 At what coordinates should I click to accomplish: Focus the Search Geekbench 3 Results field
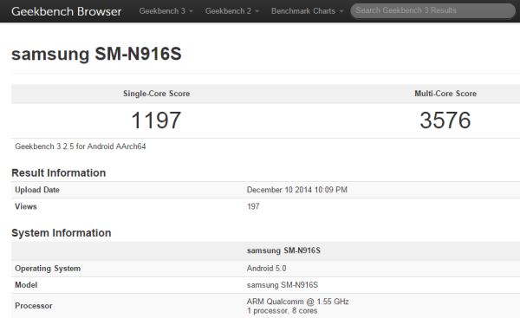pyautogui.click(x=432, y=10)
